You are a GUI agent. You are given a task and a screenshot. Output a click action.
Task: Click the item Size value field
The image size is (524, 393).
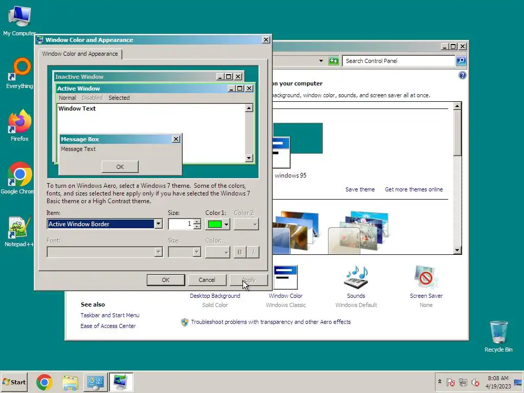181,224
